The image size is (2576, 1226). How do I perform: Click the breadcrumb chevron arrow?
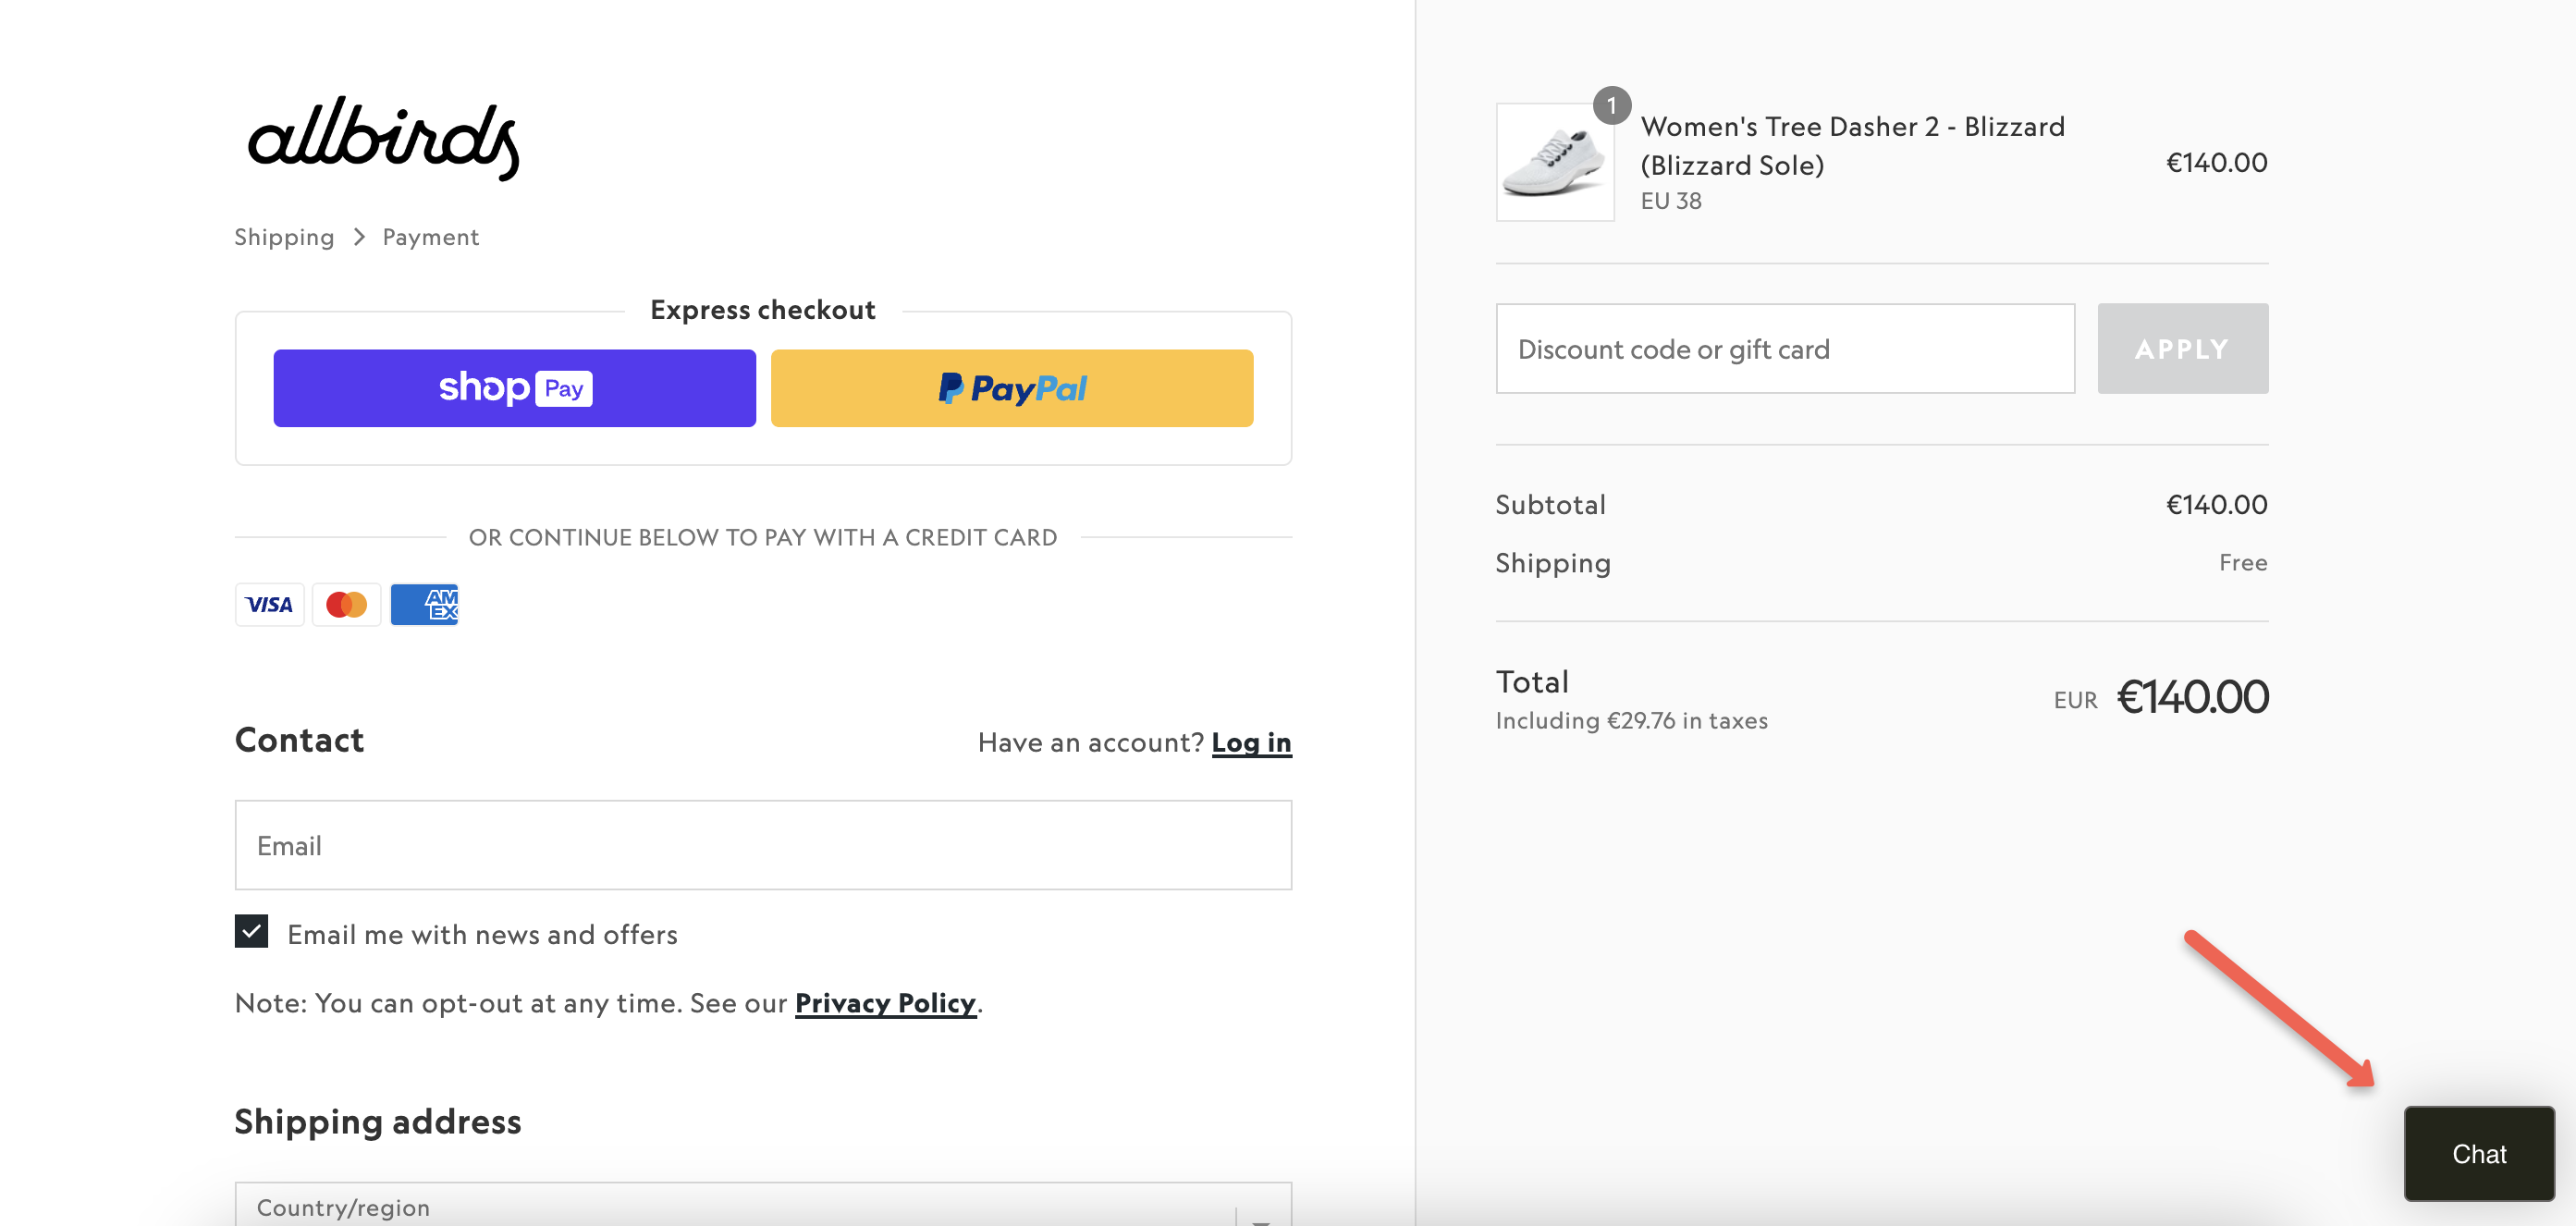click(359, 237)
